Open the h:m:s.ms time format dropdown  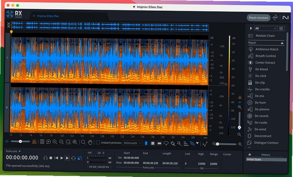tap(13, 151)
